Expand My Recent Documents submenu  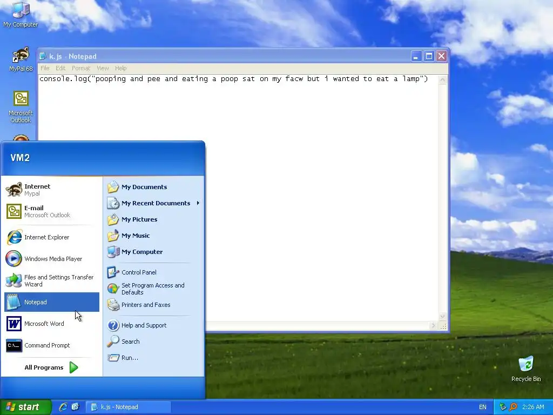tap(154, 203)
